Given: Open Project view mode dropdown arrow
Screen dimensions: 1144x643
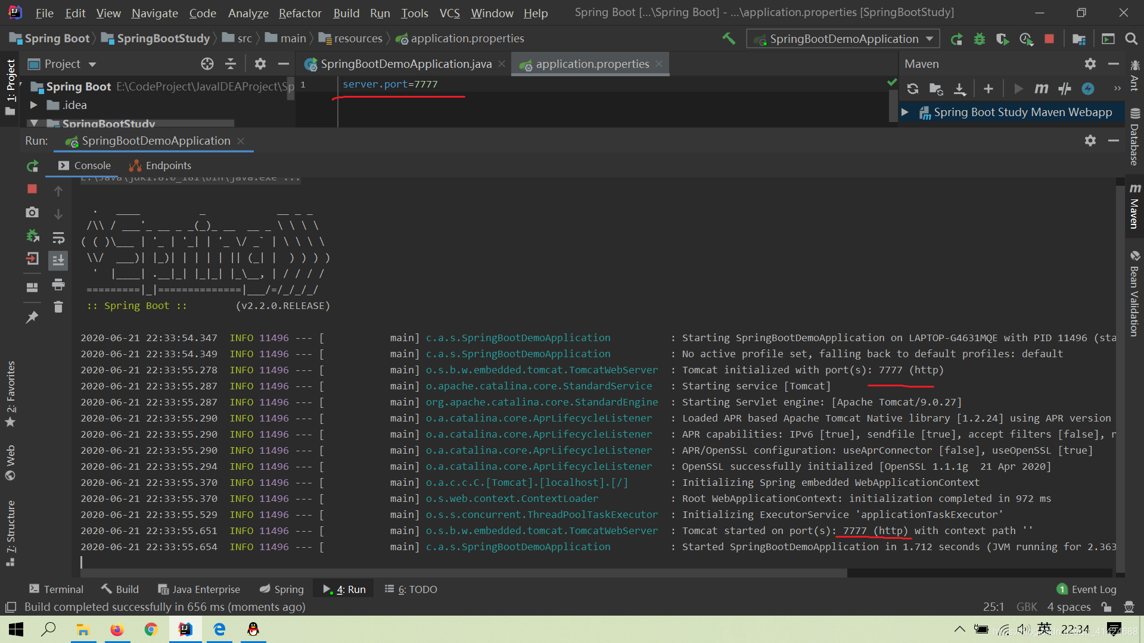Looking at the screenshot, I should (x=92, y=64).
